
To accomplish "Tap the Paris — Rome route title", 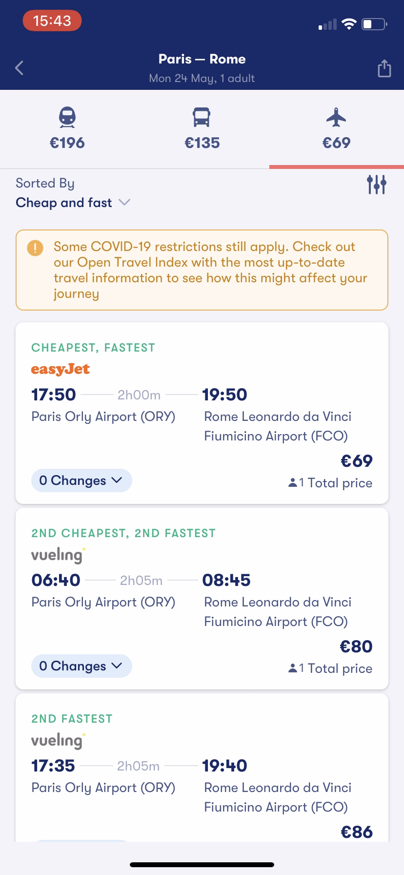I will pyautogui.click(x=202, y=59).
